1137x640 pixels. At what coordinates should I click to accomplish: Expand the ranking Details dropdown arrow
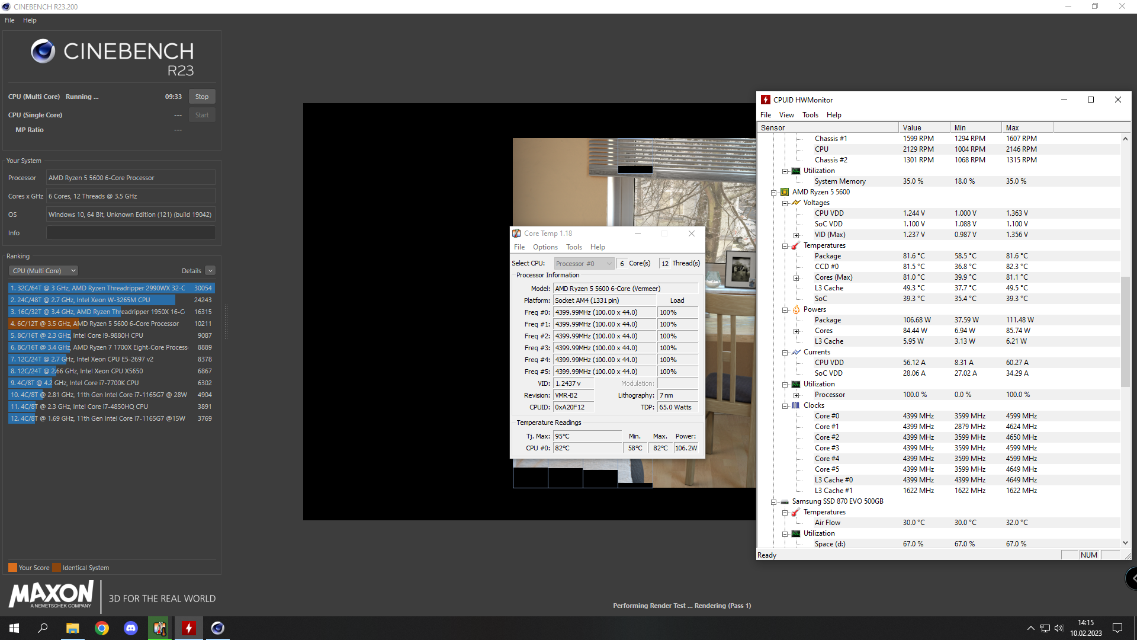click(210, 271)
